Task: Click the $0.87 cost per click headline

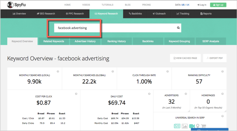Action: pos(44,103)
